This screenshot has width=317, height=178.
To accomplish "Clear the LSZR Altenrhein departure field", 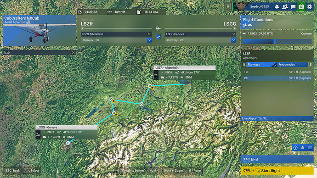I will point(149,34).
